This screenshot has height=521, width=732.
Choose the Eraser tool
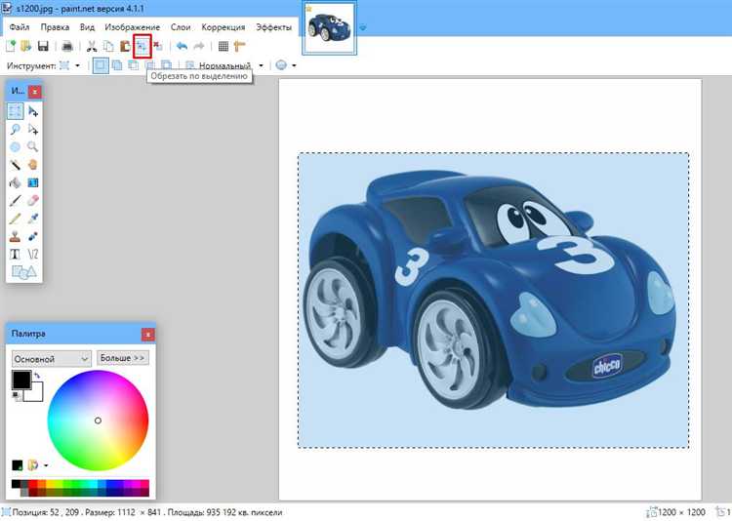click(x=33, y=200)
